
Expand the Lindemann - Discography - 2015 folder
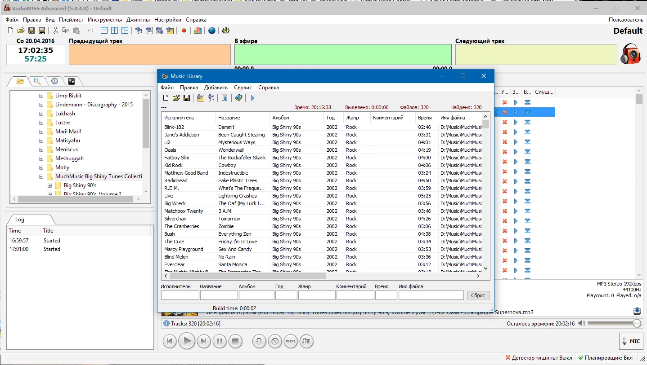(41, 105)
